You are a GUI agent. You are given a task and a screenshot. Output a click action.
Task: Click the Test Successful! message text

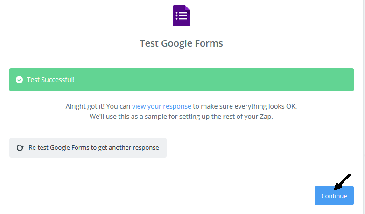(51, 80)
